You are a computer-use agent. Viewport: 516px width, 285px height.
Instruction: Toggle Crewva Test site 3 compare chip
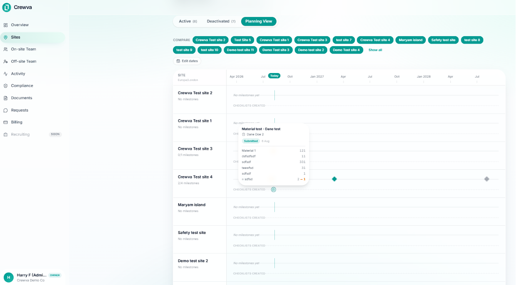point(312,40)
